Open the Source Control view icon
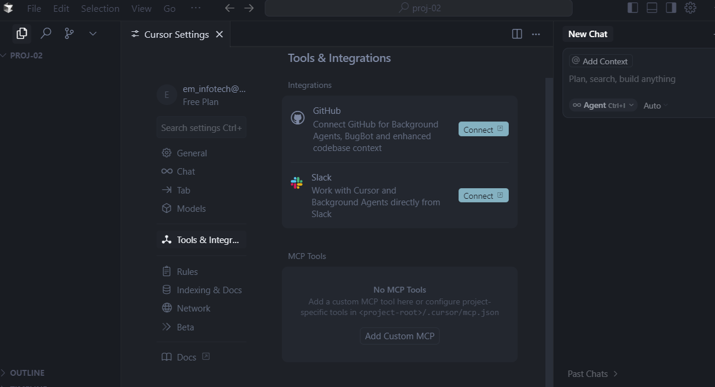This screenshot has height=387, width=715. coord(69,34)
